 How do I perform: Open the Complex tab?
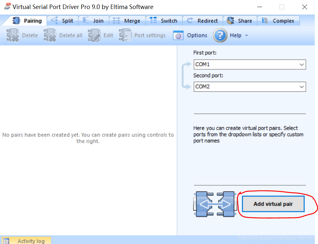click(278, 21)
